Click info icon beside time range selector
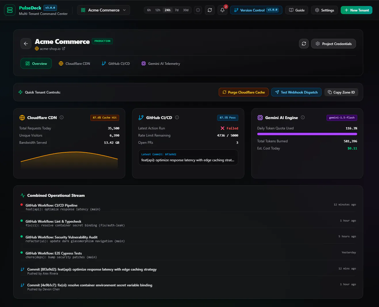 tap(198, 10)
